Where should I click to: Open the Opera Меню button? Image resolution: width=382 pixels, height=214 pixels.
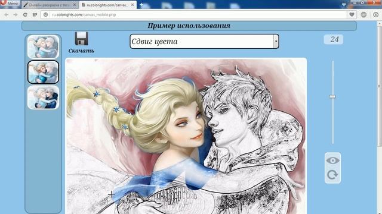point(10,4)
